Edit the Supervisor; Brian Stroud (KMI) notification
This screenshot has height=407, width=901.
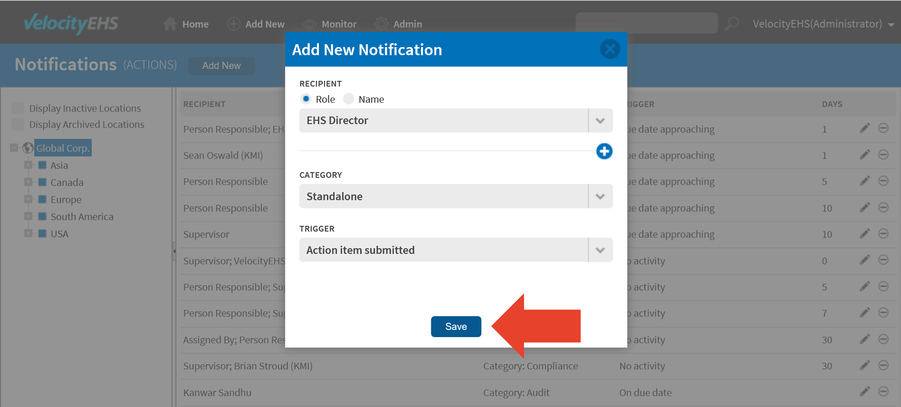click(x=865, y=366)
